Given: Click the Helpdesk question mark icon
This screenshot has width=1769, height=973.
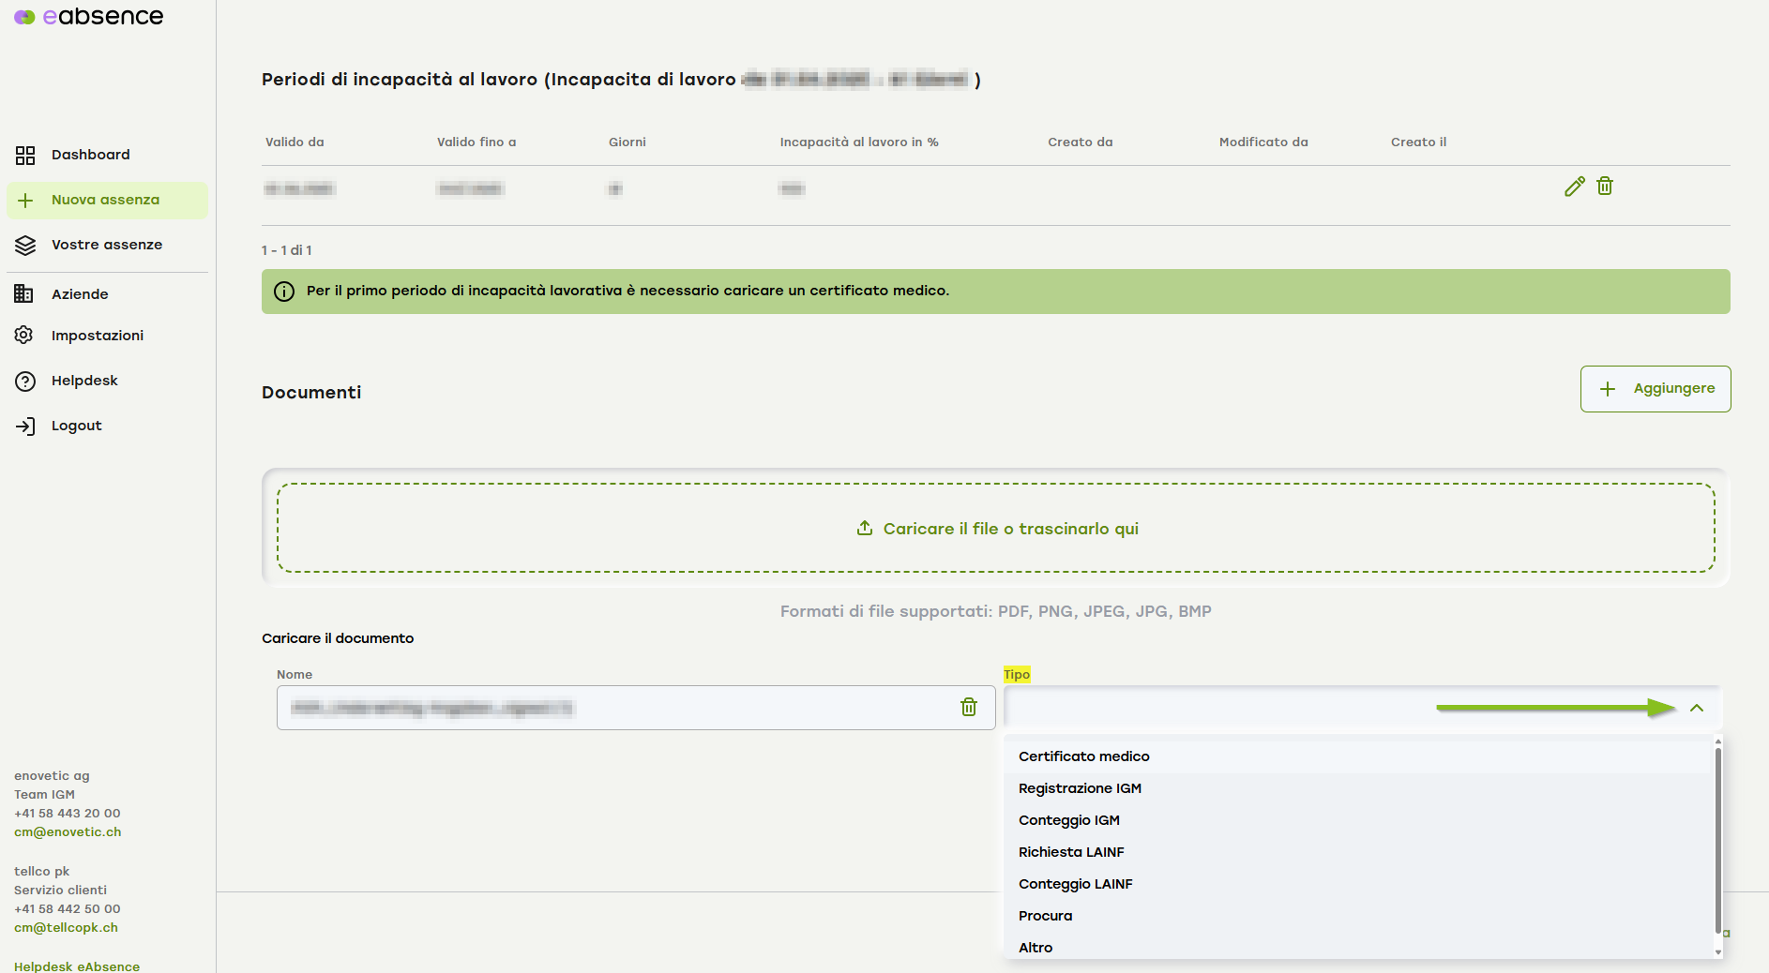Looking at the screenshot, I should [x=25, y=381].
